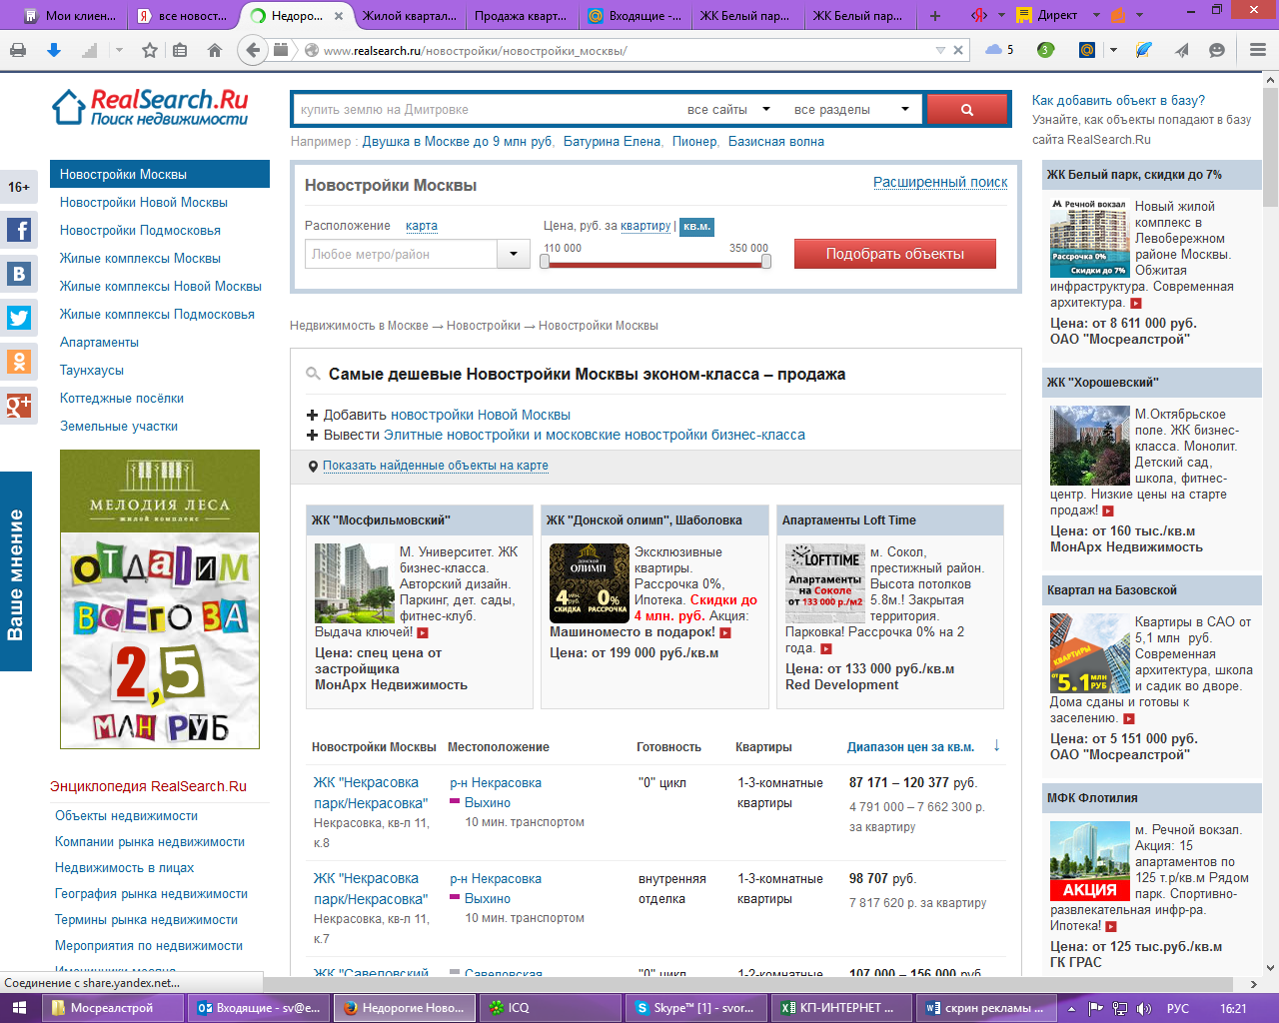This screenshot has height=1023, width=1279.
Task: Click the maximum price slider handle
Action: (x=766, y=262)
